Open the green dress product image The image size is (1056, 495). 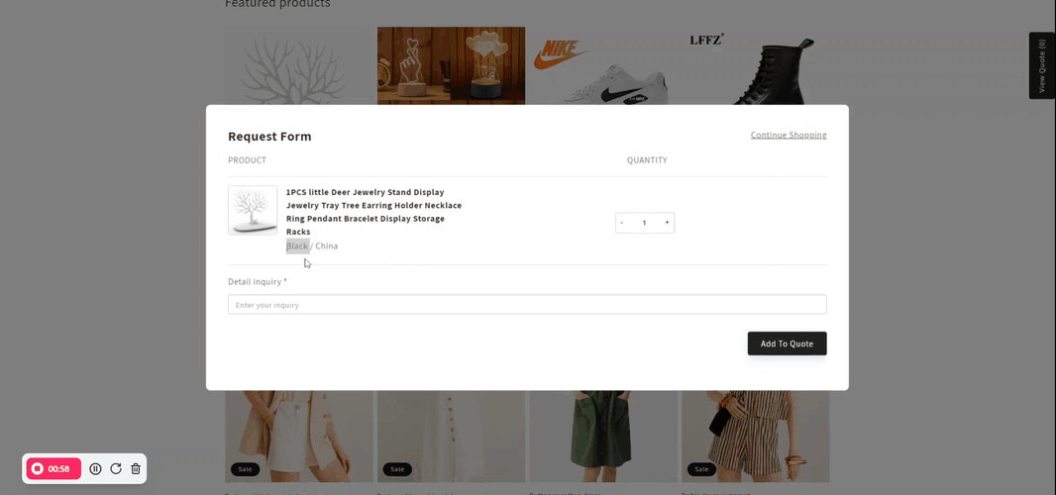(x=602, y=437)
